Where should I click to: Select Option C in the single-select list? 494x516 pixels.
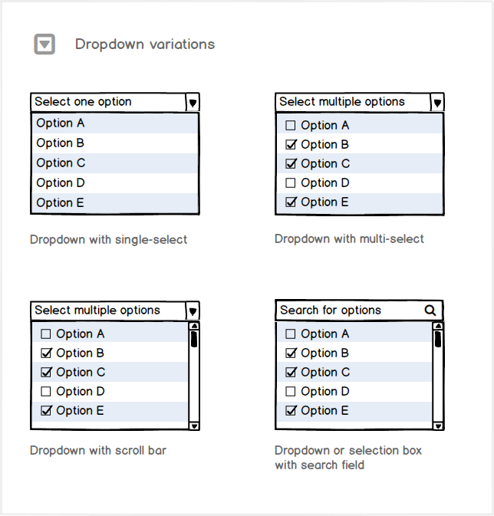61,163
